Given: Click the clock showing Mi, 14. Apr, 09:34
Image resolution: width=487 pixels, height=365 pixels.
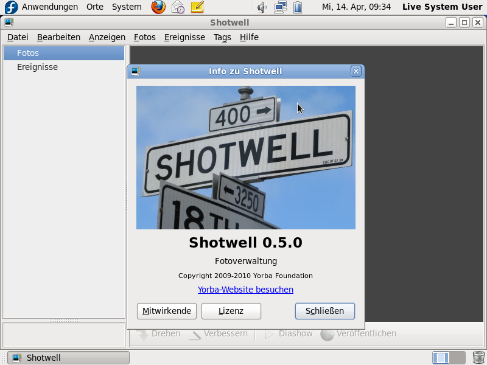Looking at the screenshot, I should click(x=356, y=7).
